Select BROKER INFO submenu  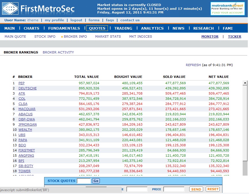tap(75, 37)
